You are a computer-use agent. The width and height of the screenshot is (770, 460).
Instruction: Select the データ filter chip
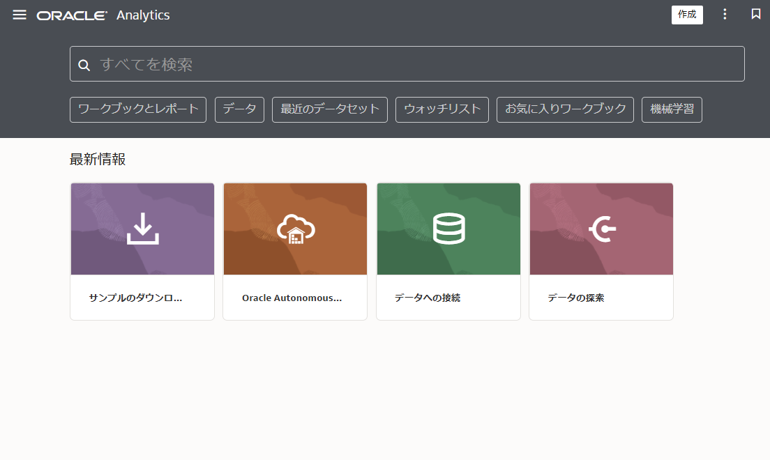[240, 109]
